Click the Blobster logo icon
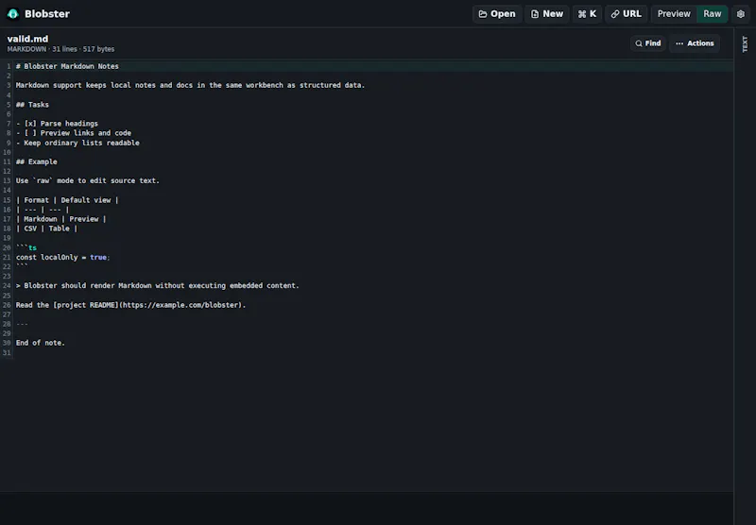Image resolution: width=756 pixels, height=525 pixels. (x=13, y=14)
